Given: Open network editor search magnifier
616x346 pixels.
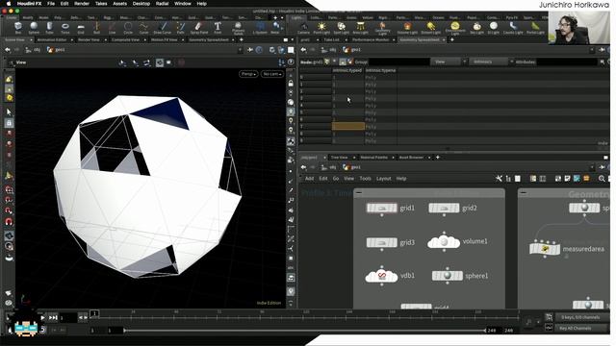Looking at the screenshot, I should pos(602,179).
